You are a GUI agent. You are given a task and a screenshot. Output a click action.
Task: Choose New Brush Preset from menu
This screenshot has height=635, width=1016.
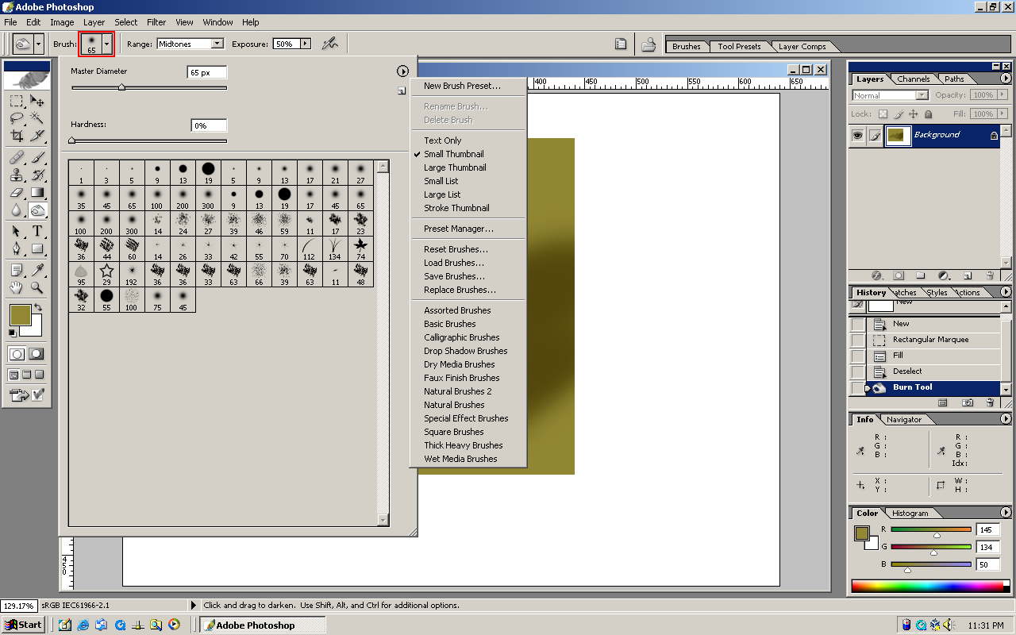(462, 86)
